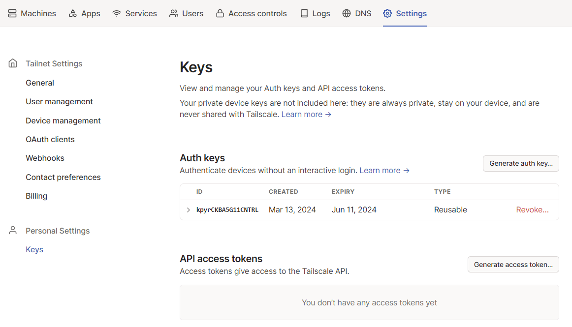
Task: View the Logs tab
Action: [315, 13]
